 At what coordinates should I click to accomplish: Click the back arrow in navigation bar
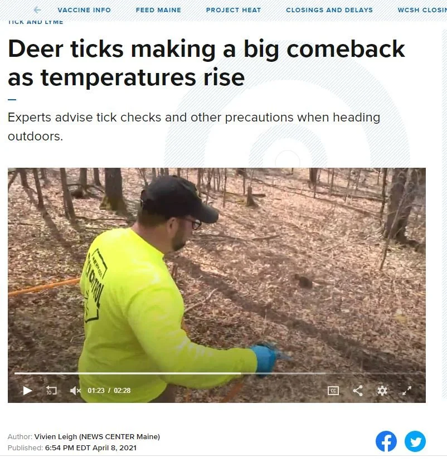click(x=37, y=10)
